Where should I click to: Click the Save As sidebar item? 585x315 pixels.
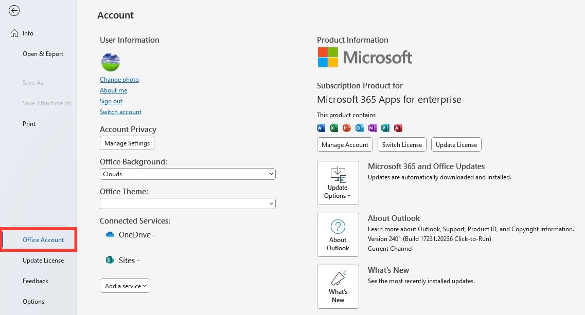[x=33, y=82]
